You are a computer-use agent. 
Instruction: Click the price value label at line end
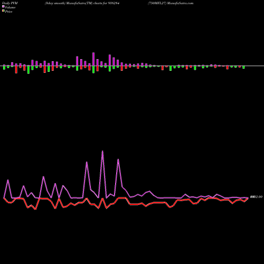[256, 197]
